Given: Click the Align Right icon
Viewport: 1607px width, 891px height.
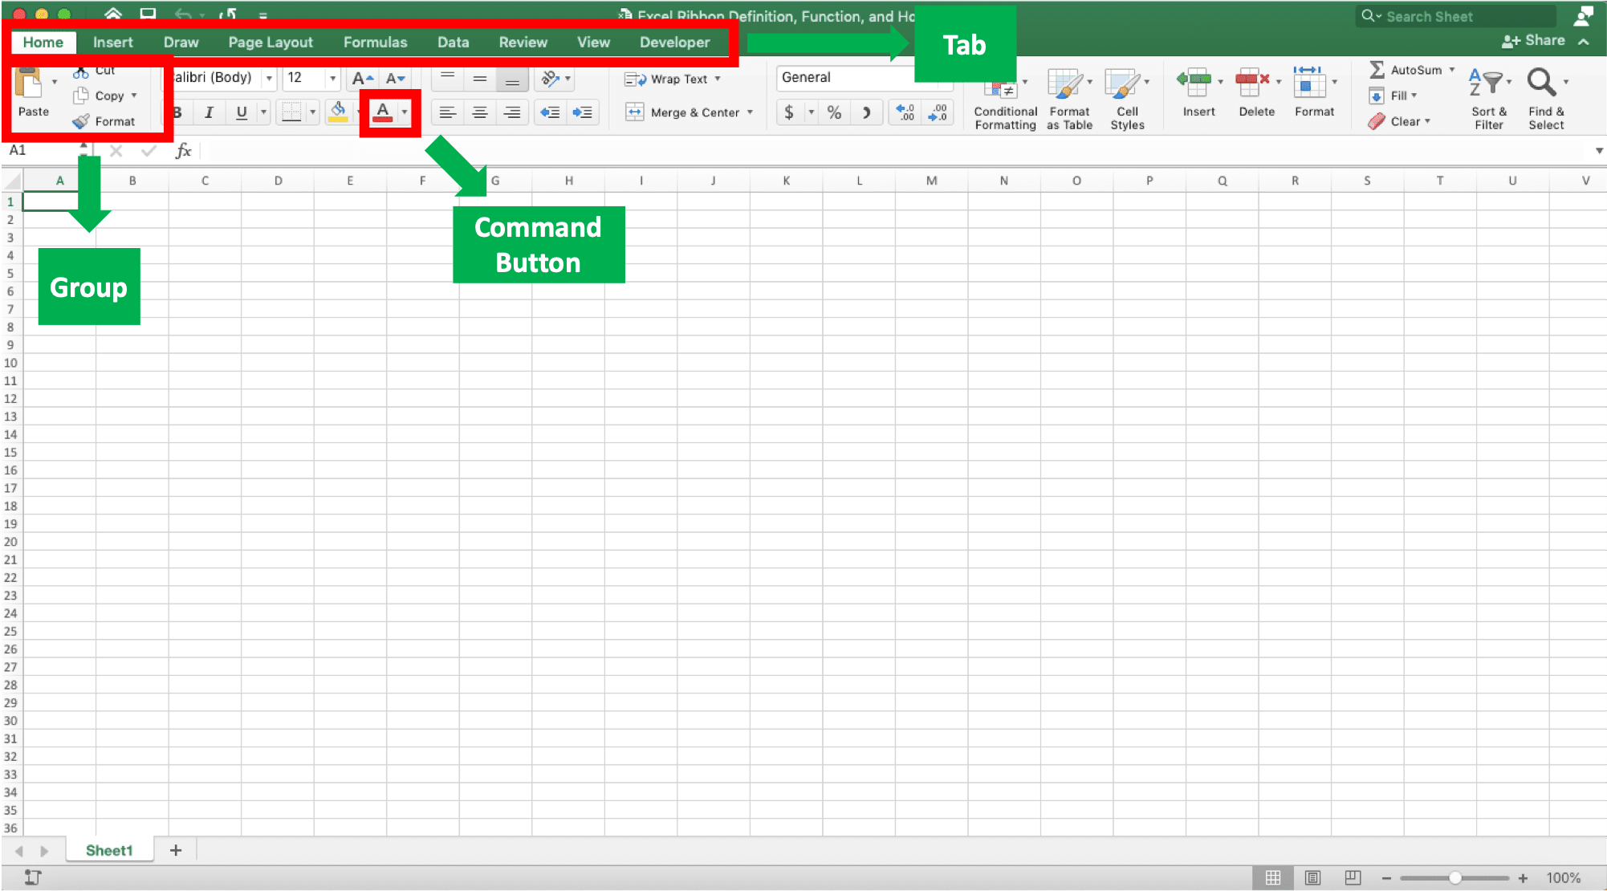Looking at the screenshot, I should pyautogui.click(x=511, y=112).
